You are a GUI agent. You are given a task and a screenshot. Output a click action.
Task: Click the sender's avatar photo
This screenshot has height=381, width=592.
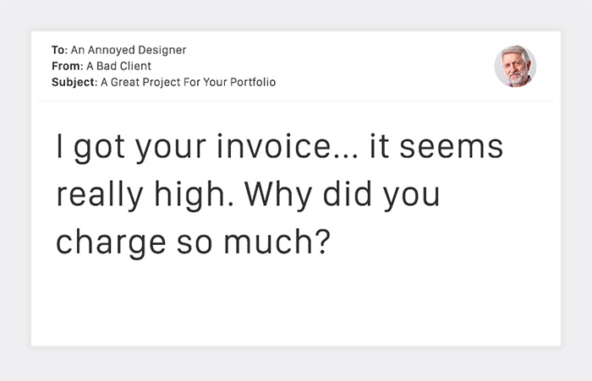(515, 66)
